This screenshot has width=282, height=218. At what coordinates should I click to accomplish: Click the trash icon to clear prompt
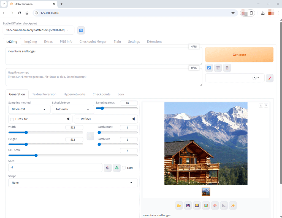point(218,68)
